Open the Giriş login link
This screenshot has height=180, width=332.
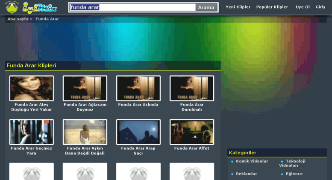320,7
